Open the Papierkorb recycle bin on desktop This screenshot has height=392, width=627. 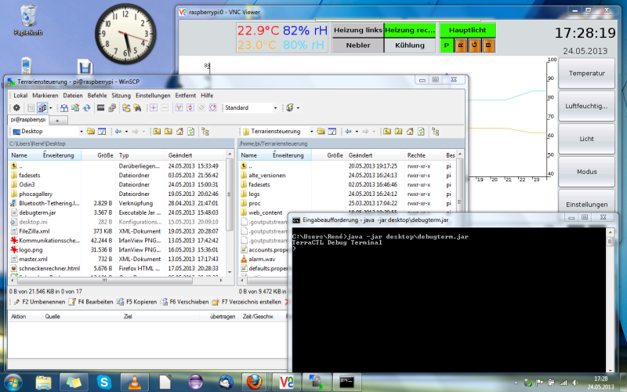[27, 16]
